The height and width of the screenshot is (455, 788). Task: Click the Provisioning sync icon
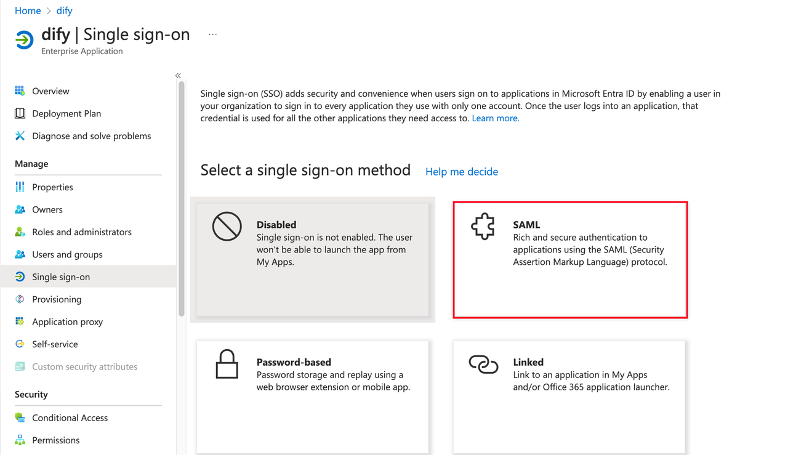point(20,299)
